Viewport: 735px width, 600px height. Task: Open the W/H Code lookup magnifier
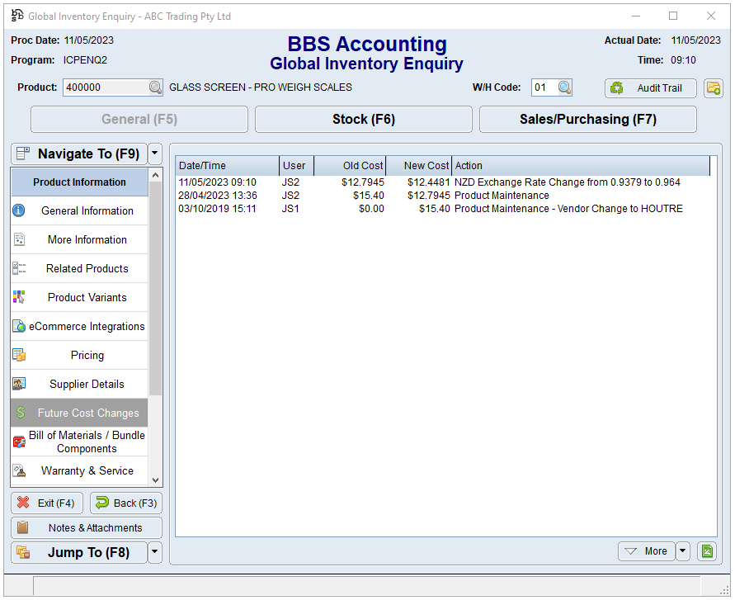click(564, 87)
